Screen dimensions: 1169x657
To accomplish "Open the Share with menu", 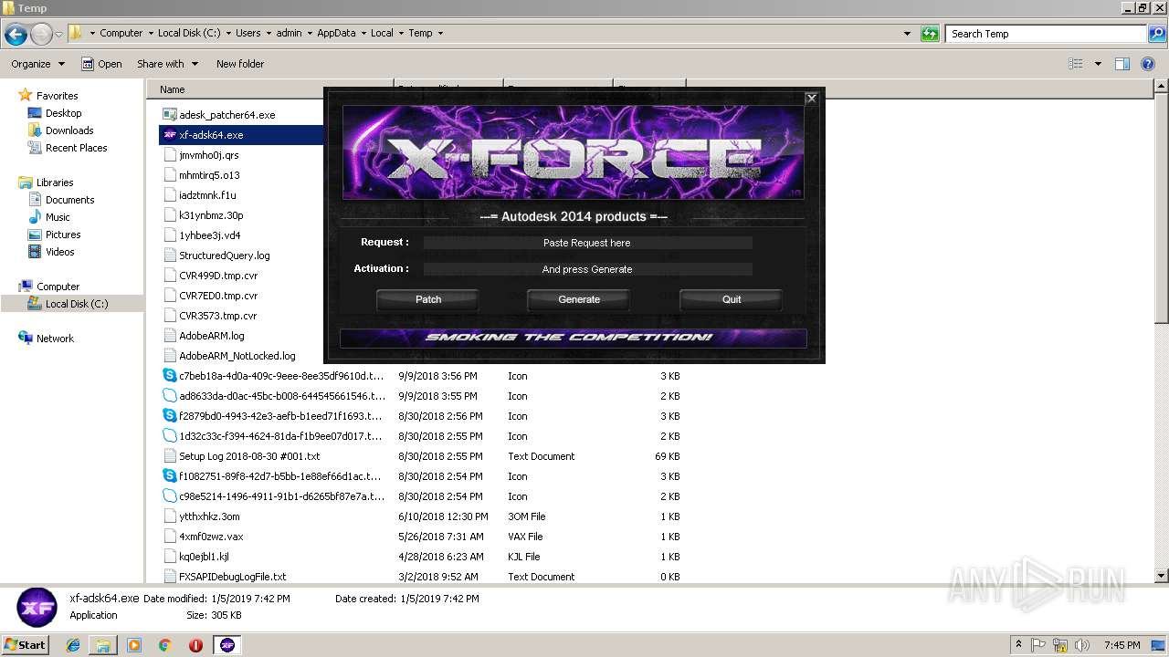I will click(167, 64).
